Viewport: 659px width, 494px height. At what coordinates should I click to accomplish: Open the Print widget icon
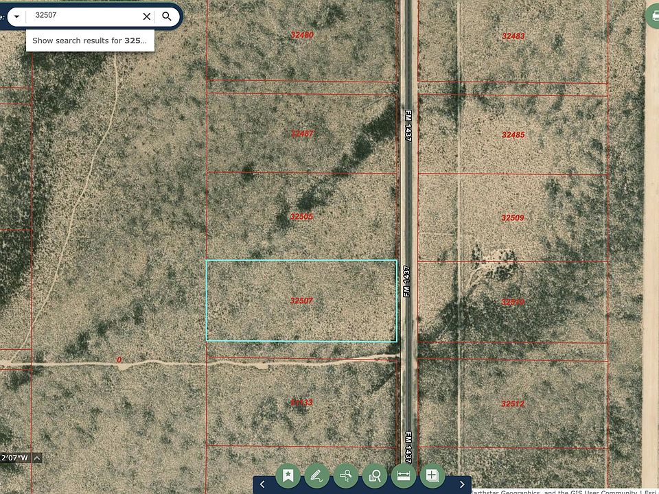point(654,16)
